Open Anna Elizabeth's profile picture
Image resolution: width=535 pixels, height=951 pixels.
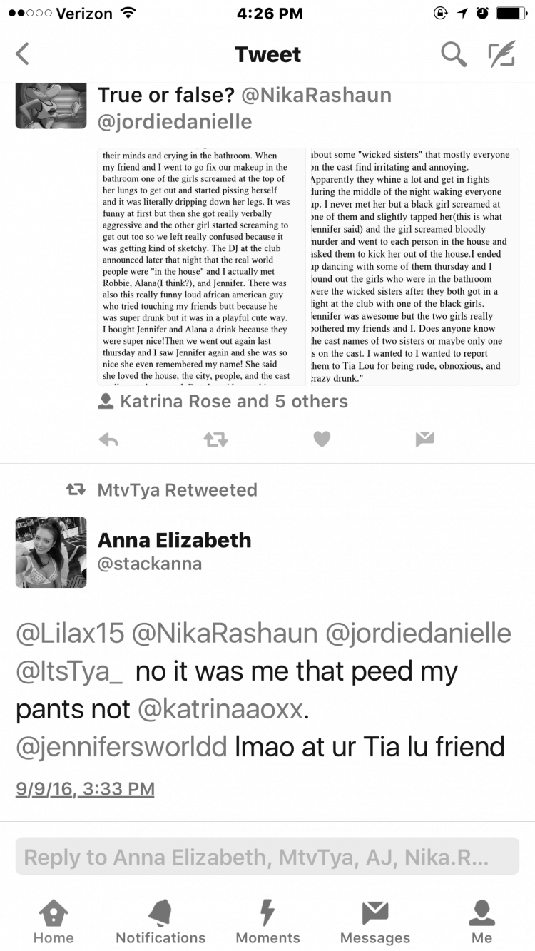click(51, 552)
